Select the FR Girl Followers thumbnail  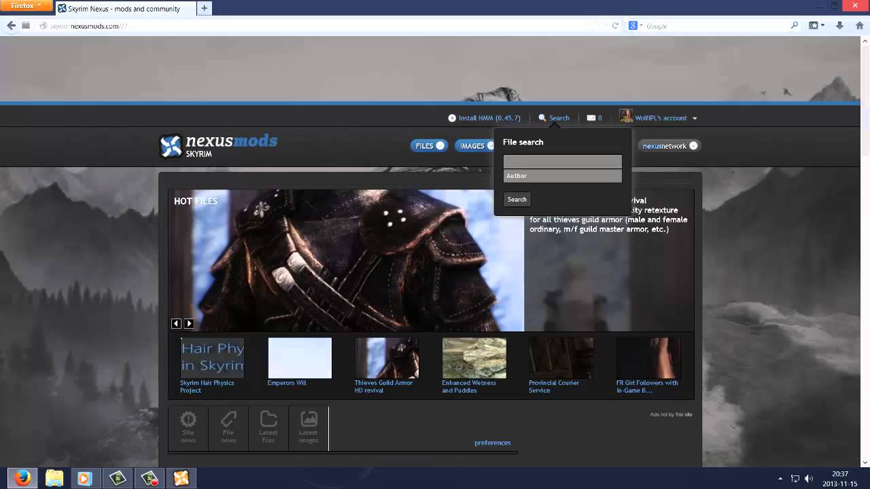pyautogui.click(x=648, y=358)
